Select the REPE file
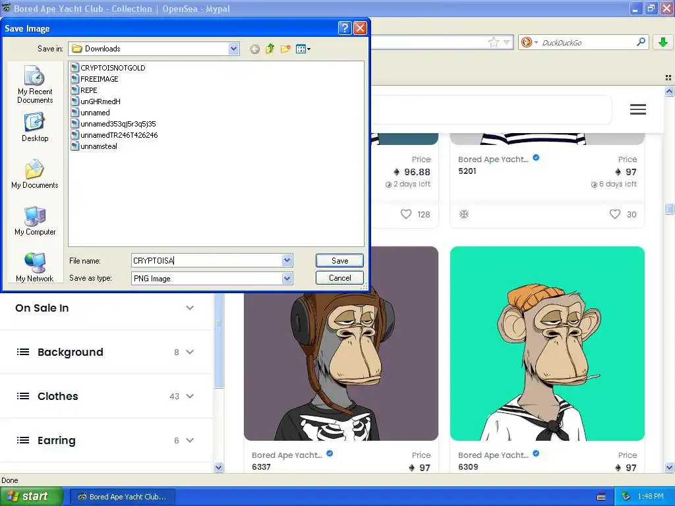The width and height of the screenshot is (675, 506). click(84, 90)
